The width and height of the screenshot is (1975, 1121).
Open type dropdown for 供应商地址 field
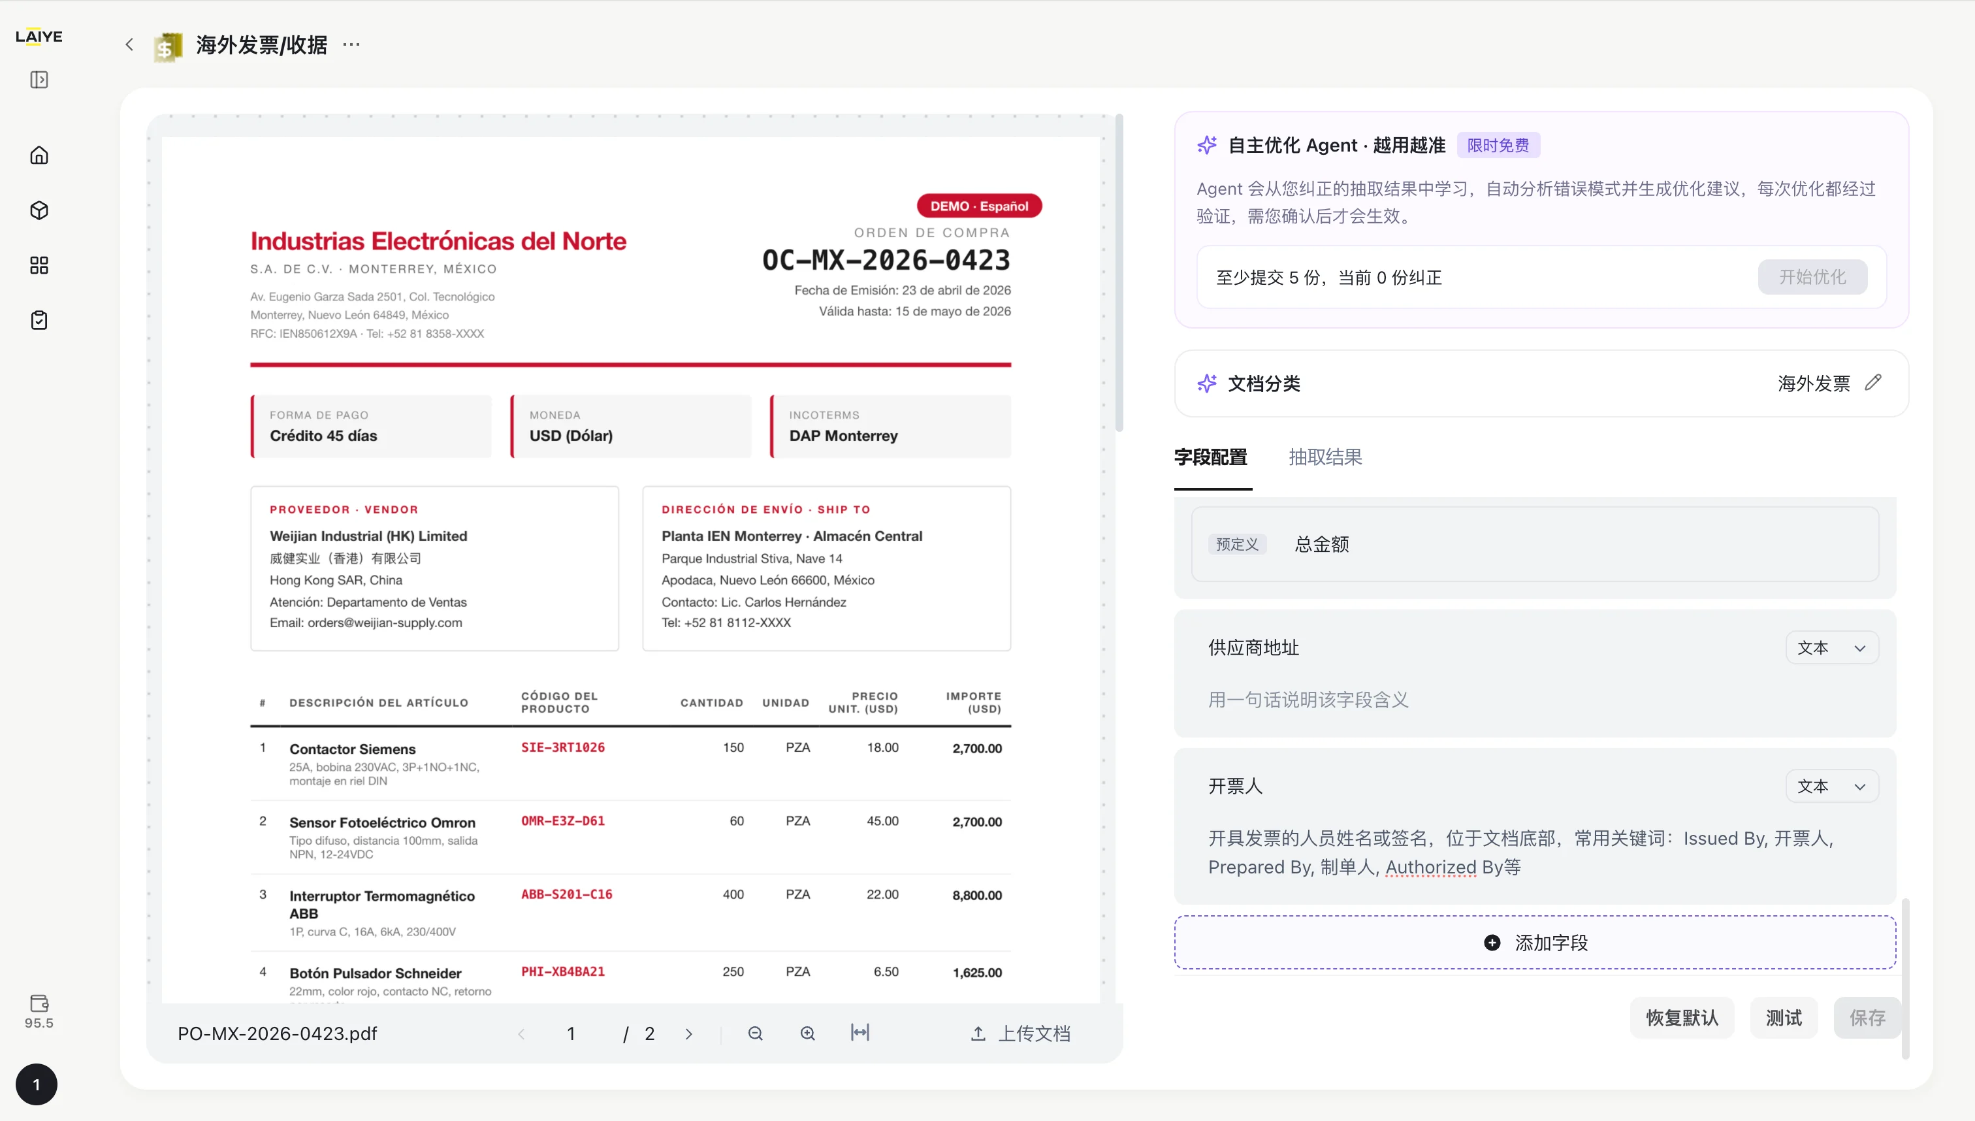1832,648
